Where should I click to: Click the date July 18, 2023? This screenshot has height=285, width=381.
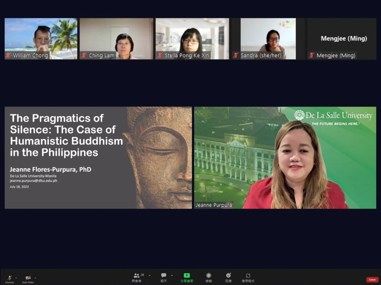(x=19, y=187)
